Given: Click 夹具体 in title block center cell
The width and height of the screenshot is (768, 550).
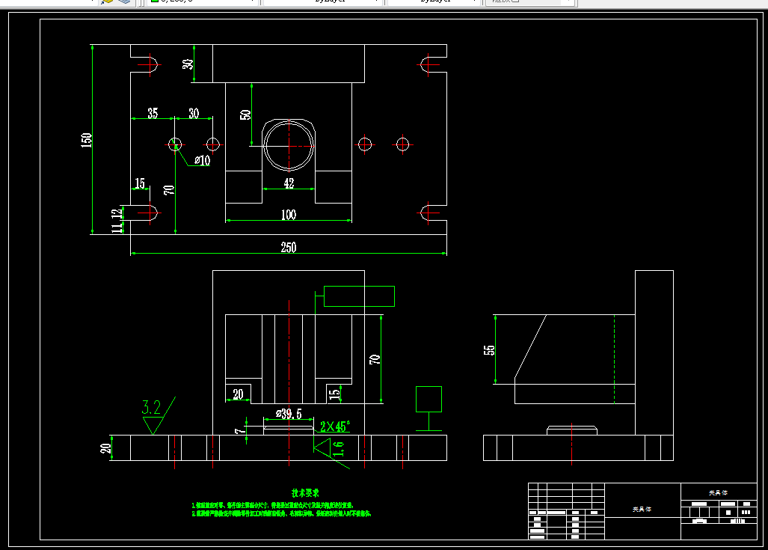Looking at the screenshot, I should click(x=642, y=510).
